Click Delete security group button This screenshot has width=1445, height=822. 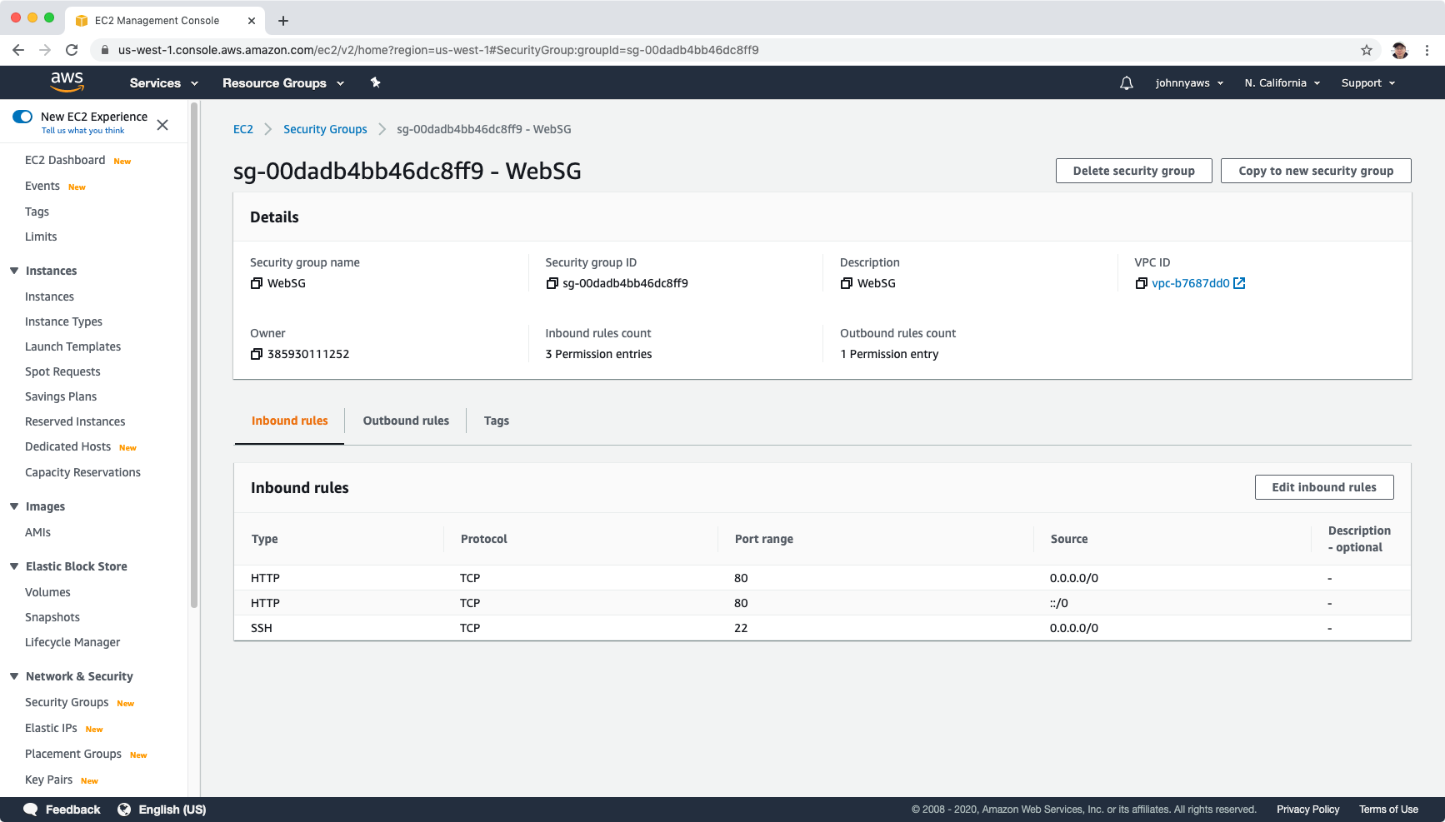1133,171
